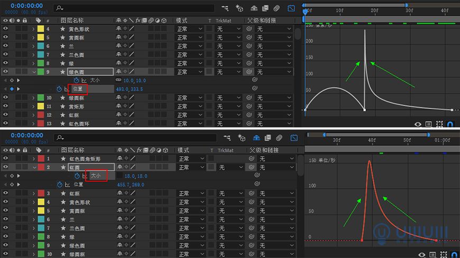
Task: Click parent pick whip for 黄矩形 layer
Action: click(249, 106)
